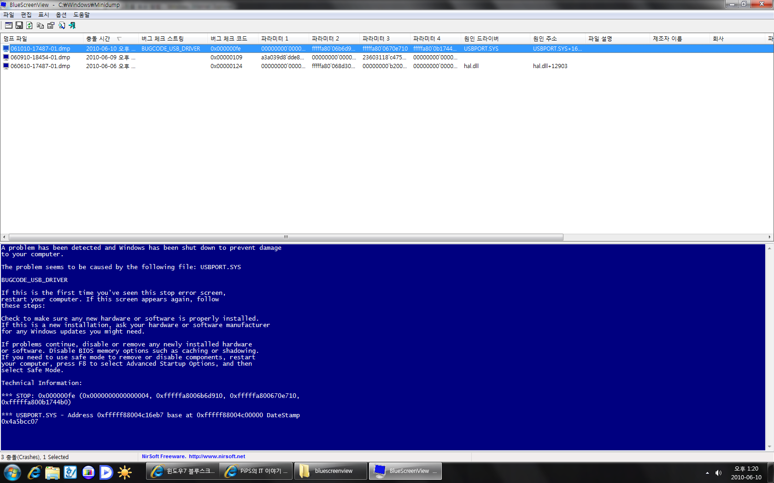Click bug check code 0x00000109 cell
The image size is (774, 483).
(x=226, y=57)
